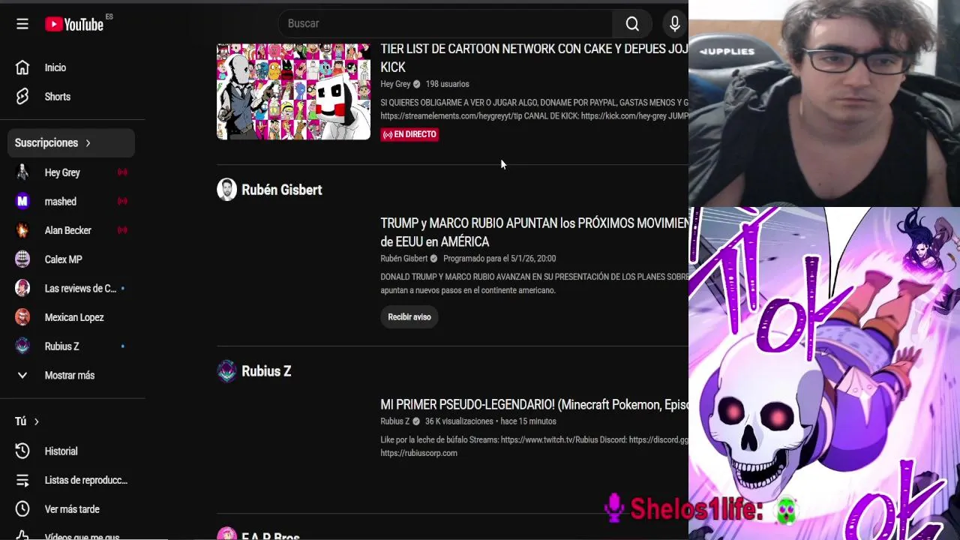Open Calex MP subscription channel
Screen dimensions: 960x540
pos(72,259)
